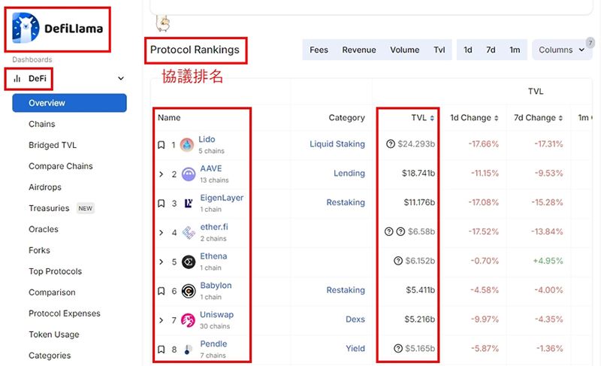Click the Uniswap protocol logo
The height and width of the screenshot is (366, 601).
coord(188,320)
